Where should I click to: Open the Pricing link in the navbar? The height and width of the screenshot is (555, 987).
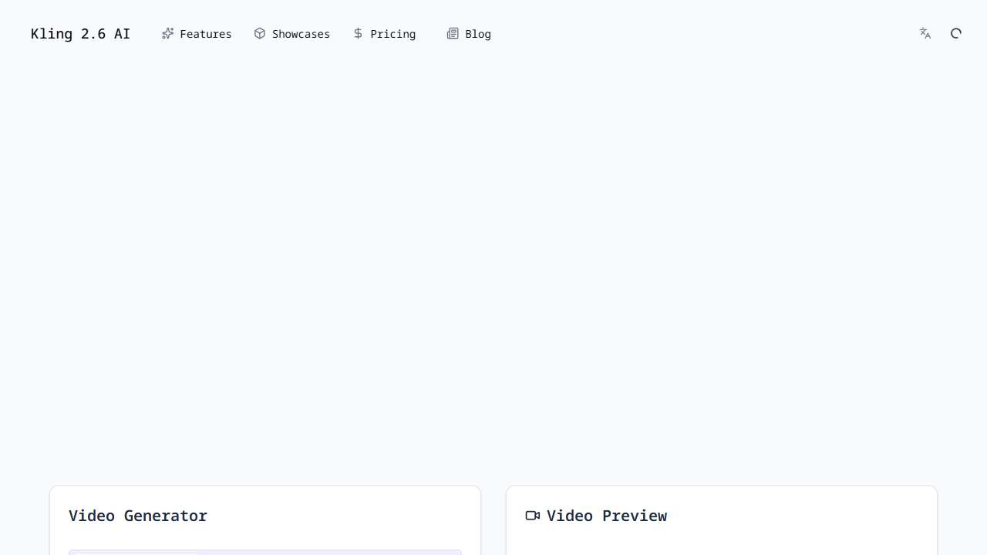coord(392,34)
